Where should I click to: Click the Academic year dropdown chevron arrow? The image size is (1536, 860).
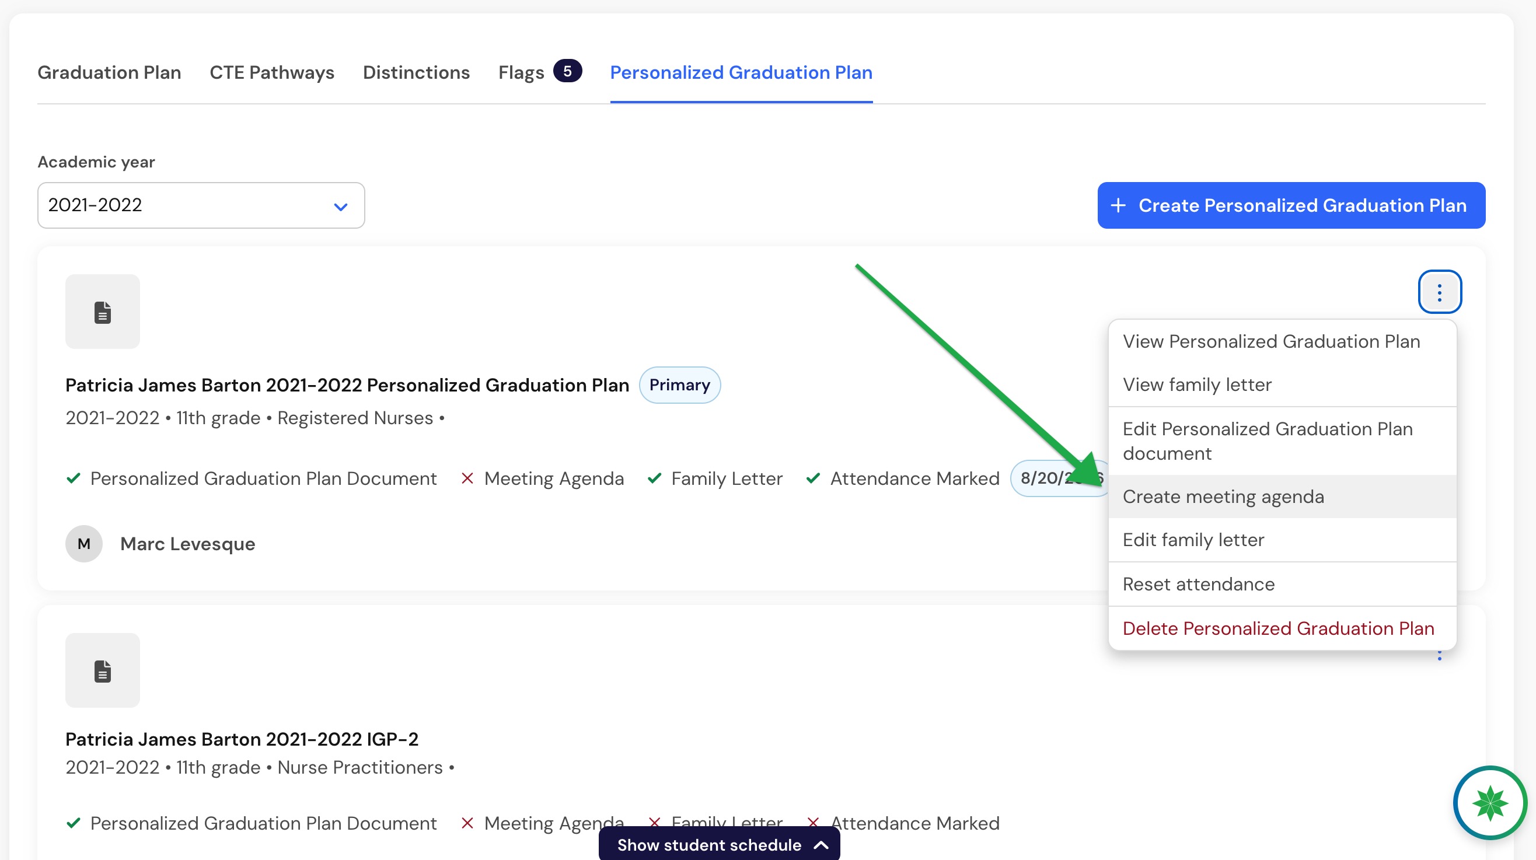point(340,207)
